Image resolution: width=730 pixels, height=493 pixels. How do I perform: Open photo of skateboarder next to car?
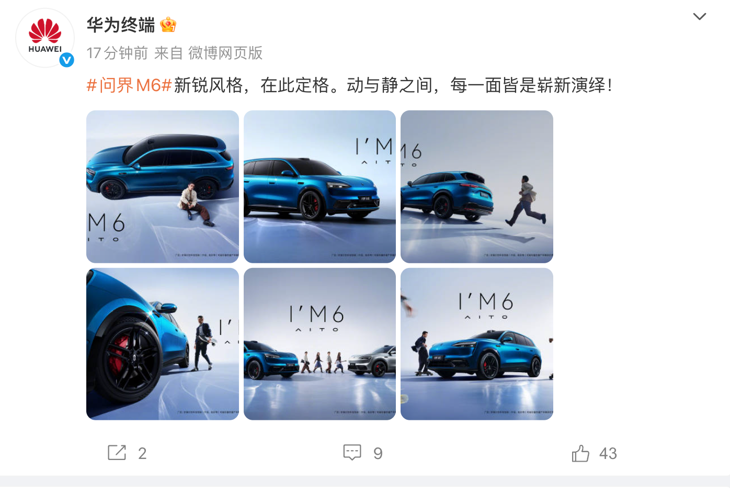click(477, 344)
